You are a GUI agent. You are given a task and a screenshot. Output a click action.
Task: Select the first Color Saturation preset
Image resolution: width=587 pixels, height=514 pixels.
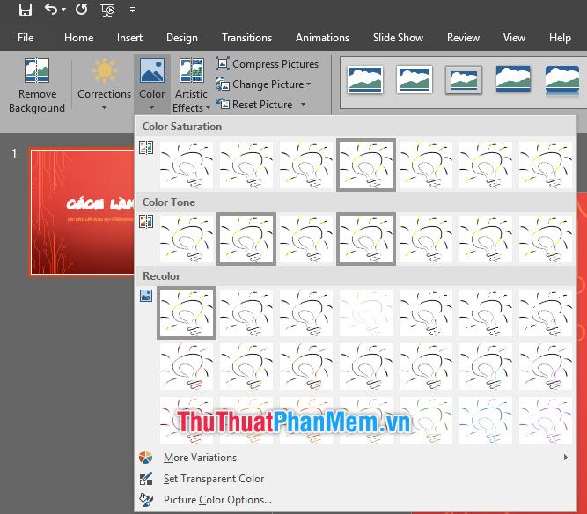(187, 165)
